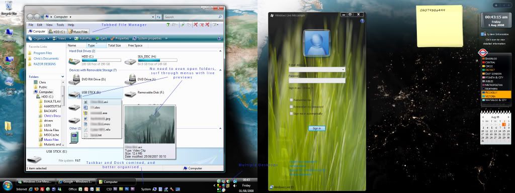The image size is (515, 193).
Task: Click the Messenger blue display picture
Action: coord(317,43)
